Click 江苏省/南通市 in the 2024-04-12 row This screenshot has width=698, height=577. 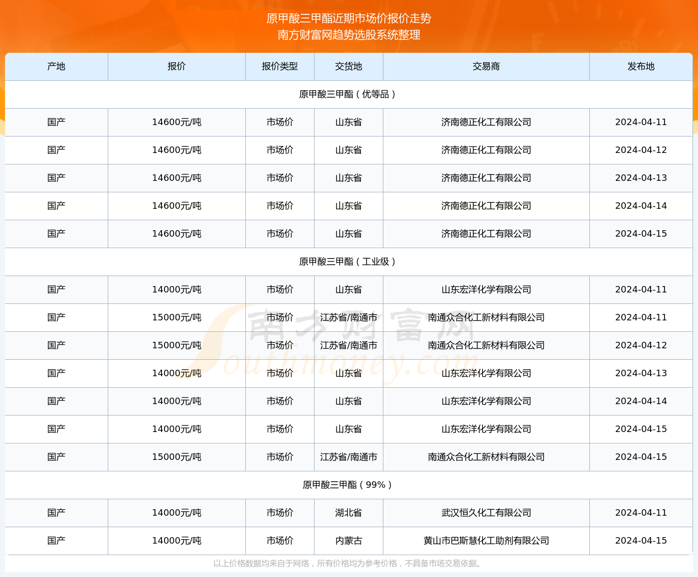[x=349, y=345]
